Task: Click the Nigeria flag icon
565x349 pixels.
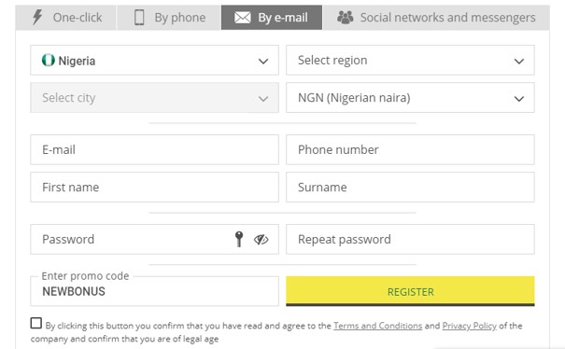Action: pos(49,60)
